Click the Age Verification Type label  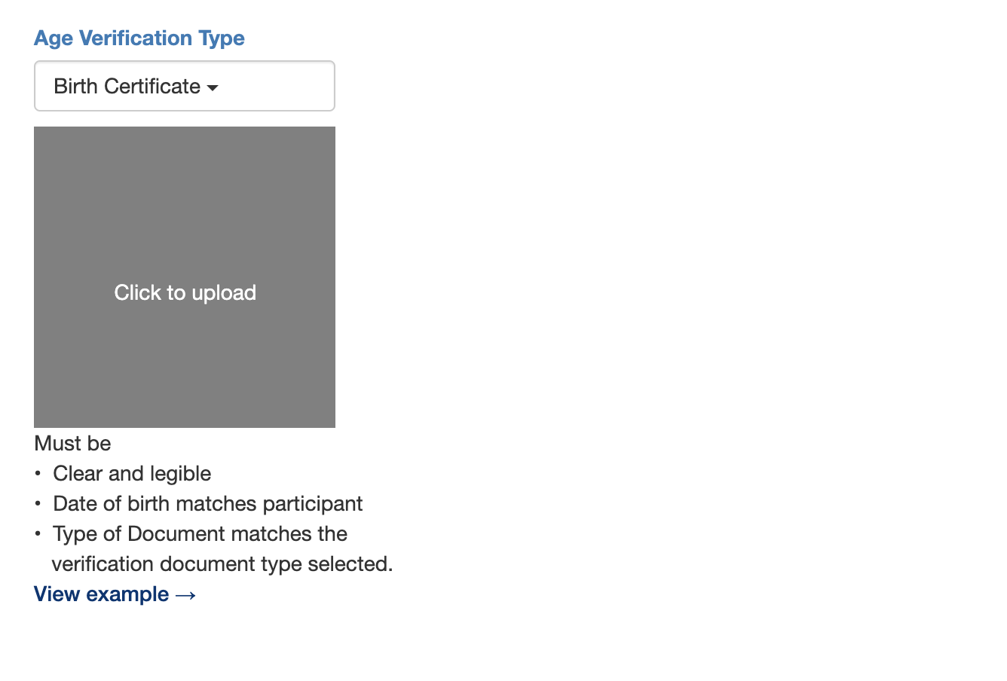coord(139,38)
